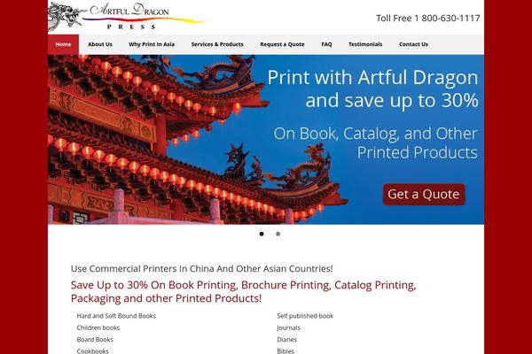View the Testimonials page
532x354 pixels.
click(x=365, y=44)
